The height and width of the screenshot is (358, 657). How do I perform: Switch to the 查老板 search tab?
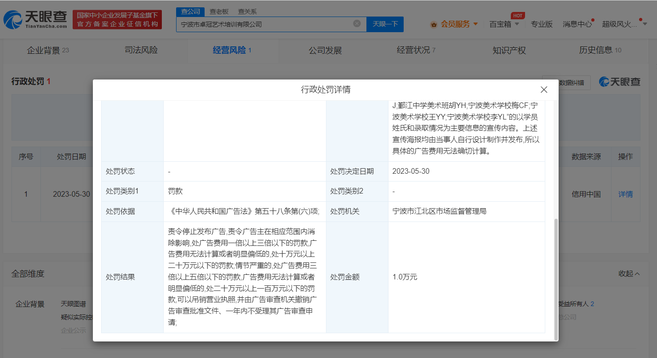pos(219,11)
